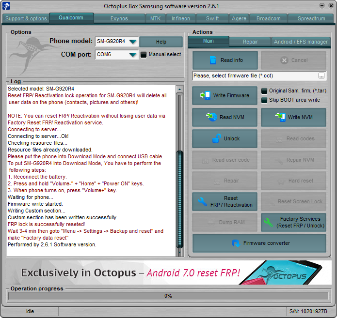Click the Android 7.0 reset FRP banner

(168, 273)
